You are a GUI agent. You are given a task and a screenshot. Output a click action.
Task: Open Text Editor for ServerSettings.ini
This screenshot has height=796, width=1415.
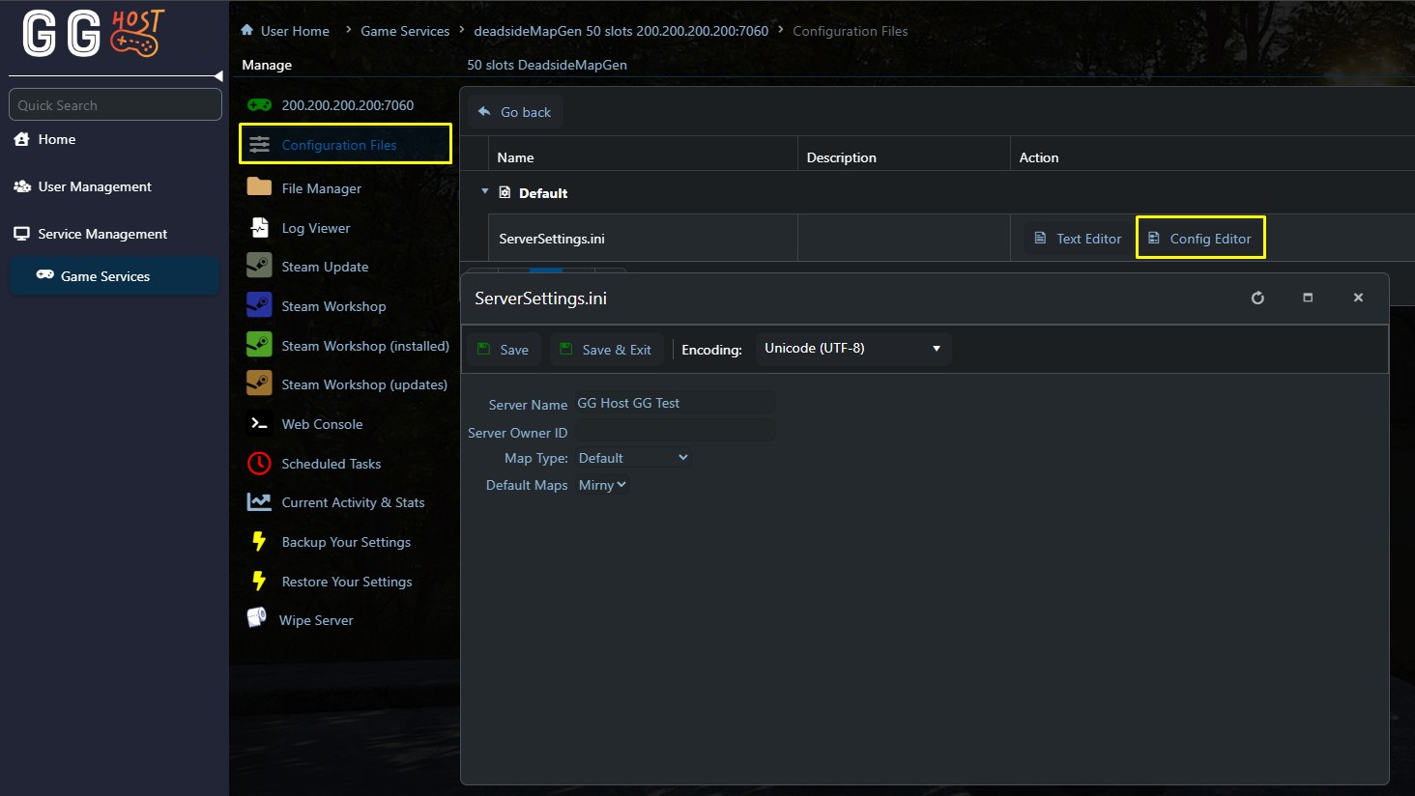coord(1078,239)
